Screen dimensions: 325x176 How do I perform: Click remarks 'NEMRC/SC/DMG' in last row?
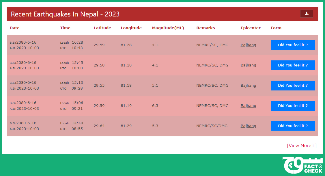coord(212,126)
